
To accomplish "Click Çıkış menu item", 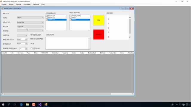I will pyautogui.click(x=43, y=4).
